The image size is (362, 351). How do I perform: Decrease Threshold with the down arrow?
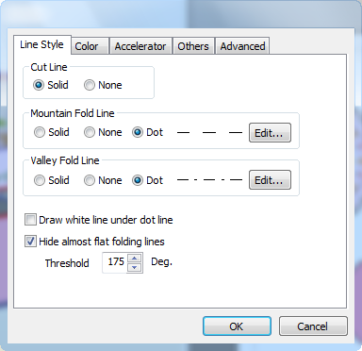click(x=135, y=267)
